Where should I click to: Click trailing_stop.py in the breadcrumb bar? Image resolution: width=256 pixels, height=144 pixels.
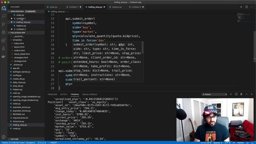(58, 12)
